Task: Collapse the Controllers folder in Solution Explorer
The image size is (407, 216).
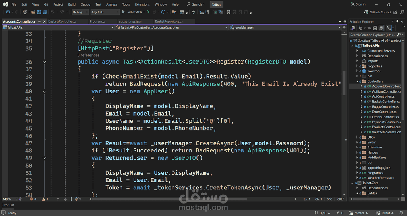Action: click(x=357, y=81)
